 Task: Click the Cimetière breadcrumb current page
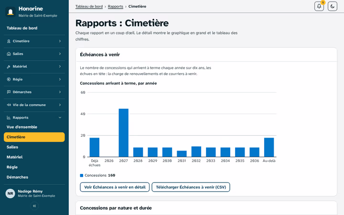point(137,6)
